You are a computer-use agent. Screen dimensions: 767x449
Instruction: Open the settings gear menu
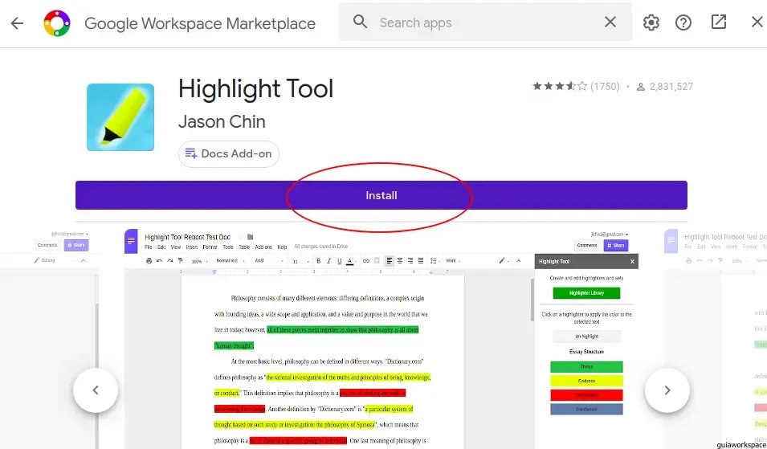(x=651, y=22)
